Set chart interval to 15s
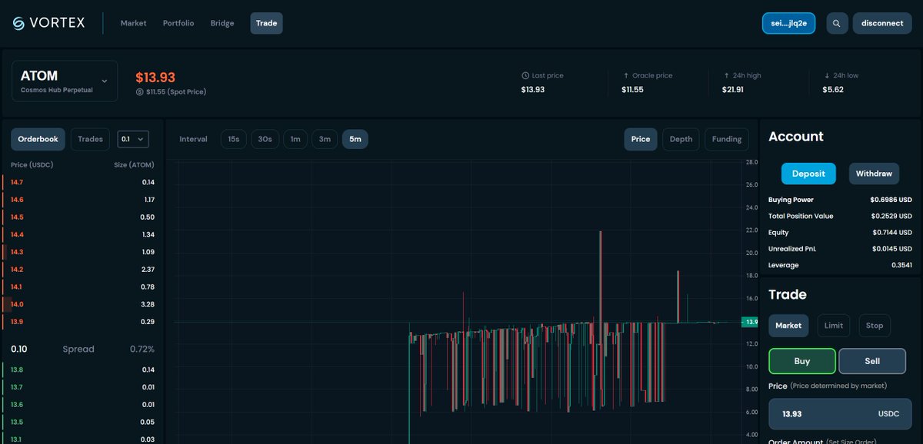Image resolution: width=923 pixels, height=444 pixels. [x=234, y=139]
